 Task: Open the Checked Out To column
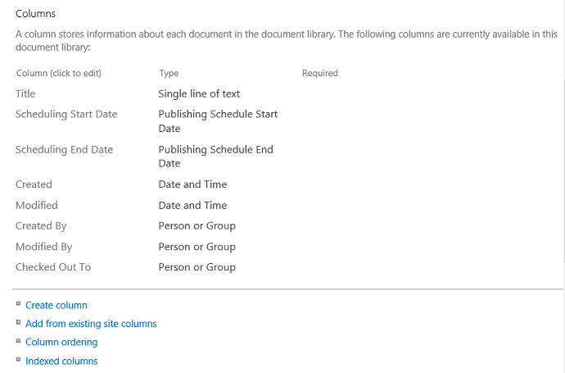coord(53,267)
